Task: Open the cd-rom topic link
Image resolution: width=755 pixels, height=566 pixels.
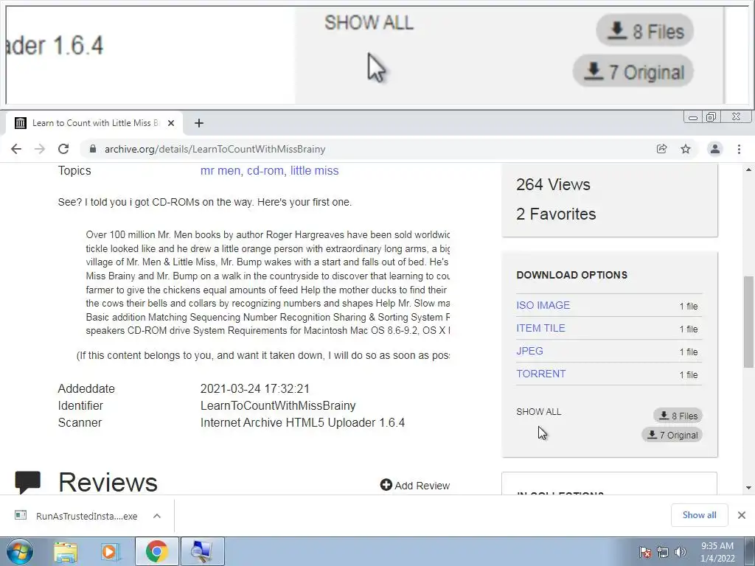Action: pos(265,171)
